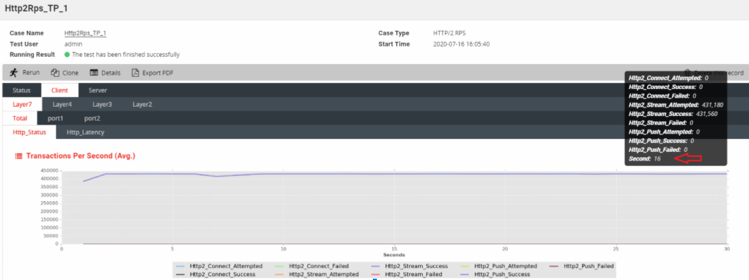Toggle Http2_Push_Attempted series in legend
Image resolution: width=749 pixels, height=280 pixels.
[x=499, y=266]
